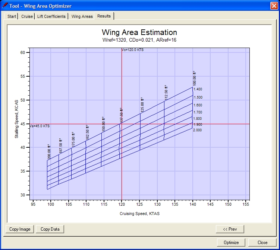Click the Copy Image button

click(x=20, y=229)
